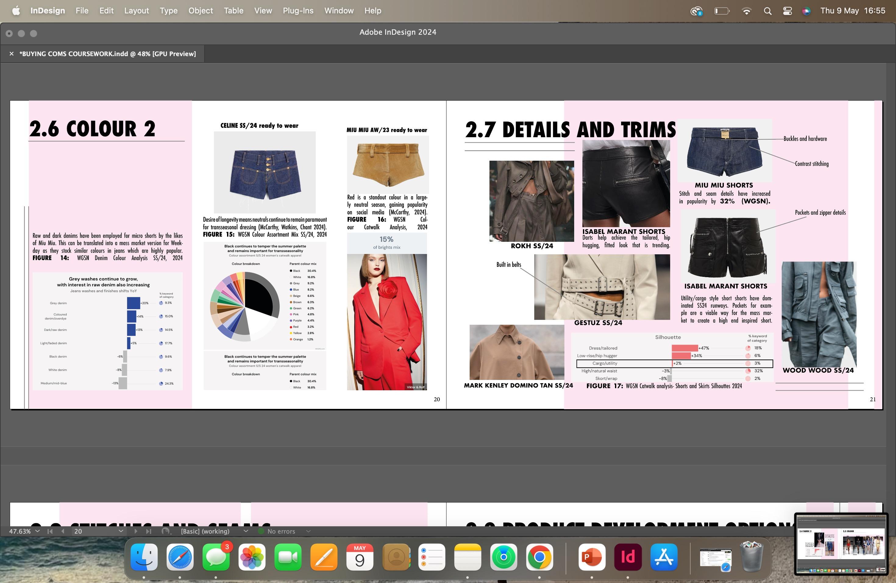
Task: Open InDesign from the Dock
Action: point(628,557)
